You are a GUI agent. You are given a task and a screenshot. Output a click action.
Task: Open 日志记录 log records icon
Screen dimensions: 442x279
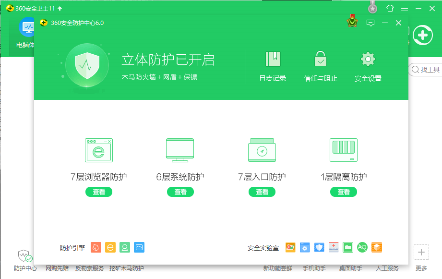point(273,59)
